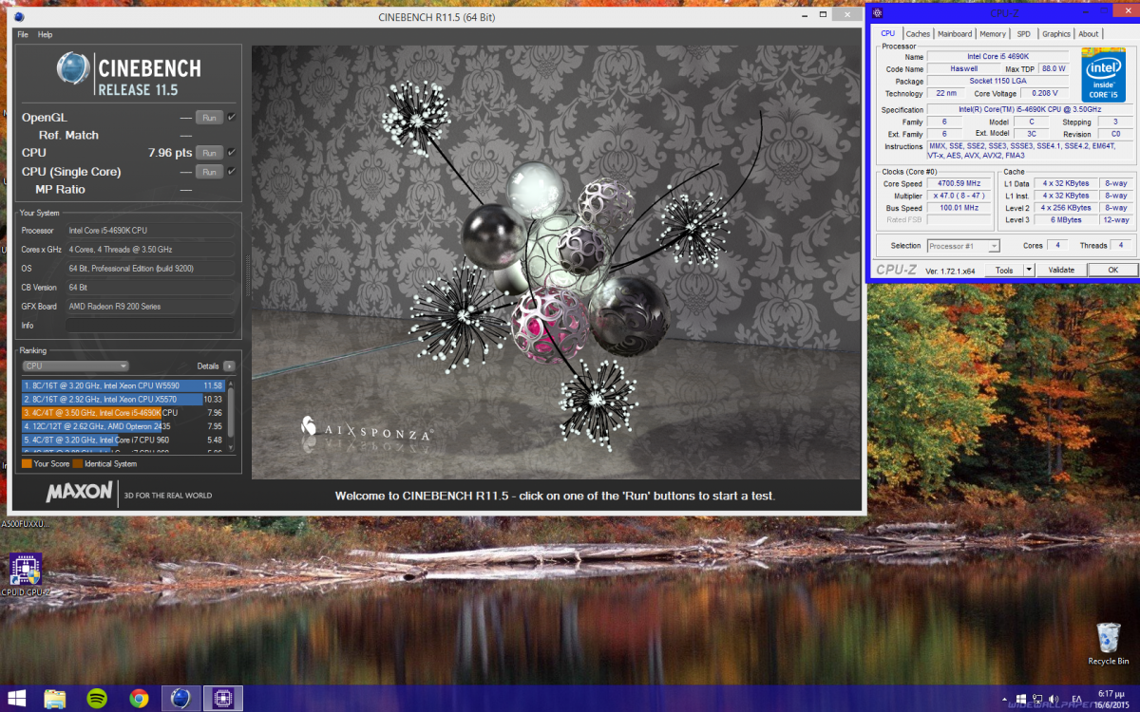Click the x 47.0 multiplier value
Viewport: 1140px width, 712px height.
[958, 196]
